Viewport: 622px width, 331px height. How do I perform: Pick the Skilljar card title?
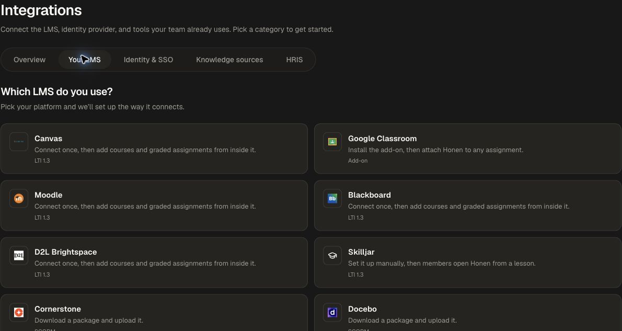361,252
